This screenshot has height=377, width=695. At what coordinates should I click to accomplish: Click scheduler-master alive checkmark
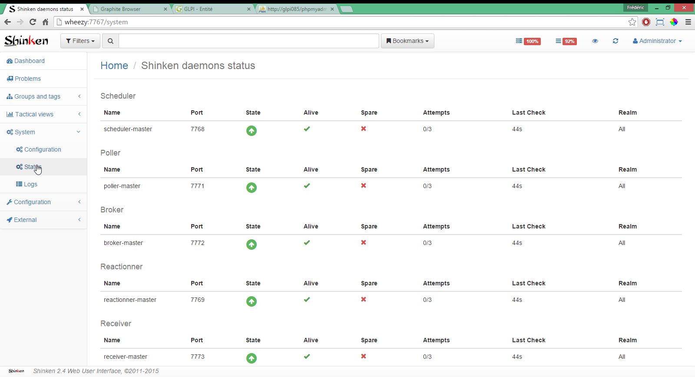point(307,129)
